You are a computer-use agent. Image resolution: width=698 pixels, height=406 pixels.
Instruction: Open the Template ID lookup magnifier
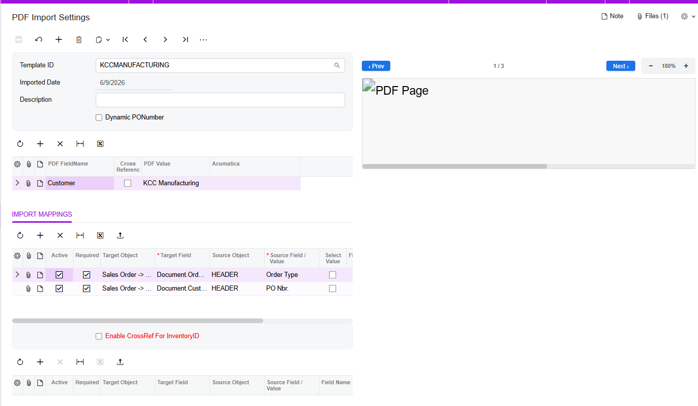(337, 65)
